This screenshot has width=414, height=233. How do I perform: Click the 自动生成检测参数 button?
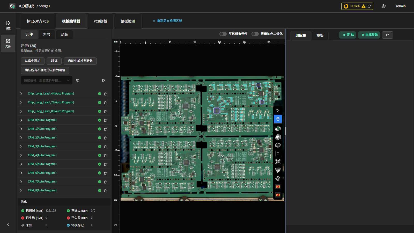[x=80, y=61]
